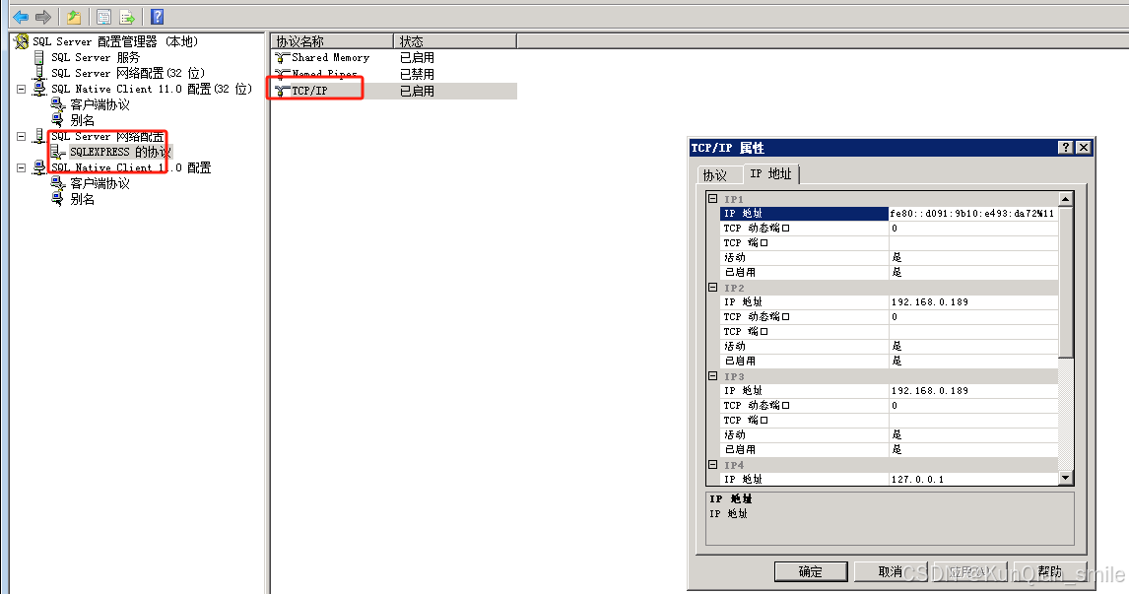Click IP1 IP 地址 value field
1129x594 pixels.
point(973,213)
